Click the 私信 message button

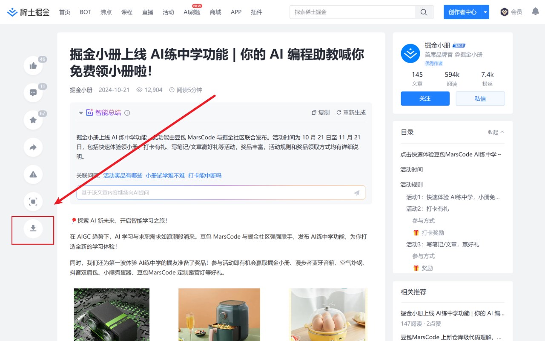point(480,98)
